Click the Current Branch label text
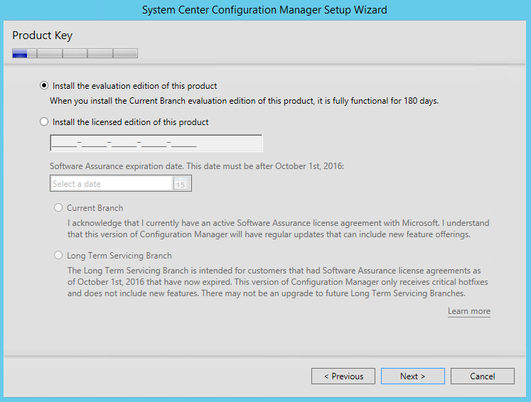This screenshot has height=402, width=531. pos(95,208)
